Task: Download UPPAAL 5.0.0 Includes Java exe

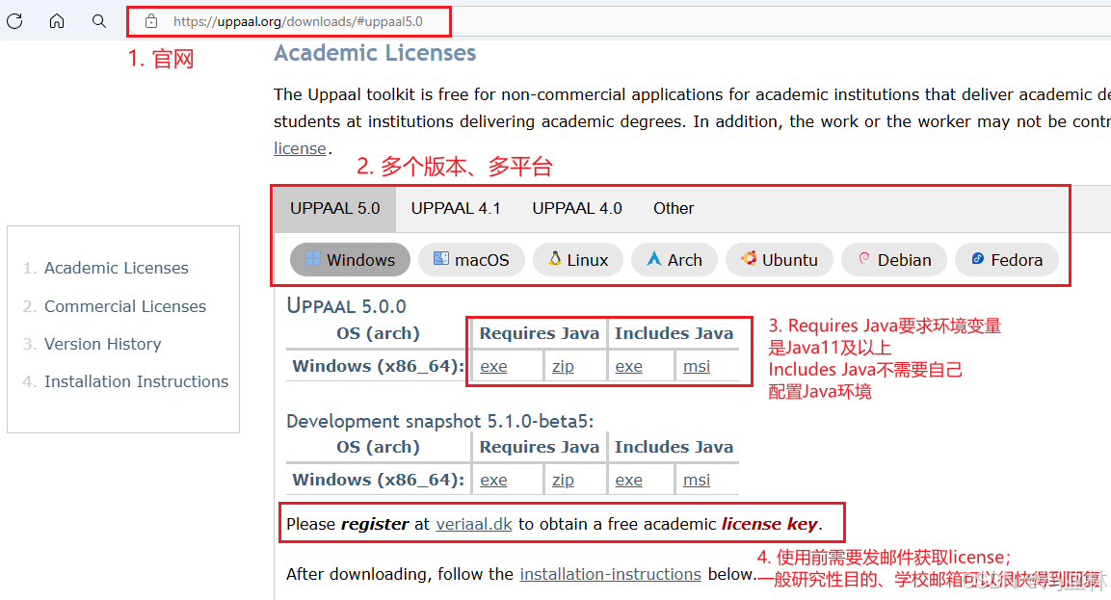Action: coord(628,367)
